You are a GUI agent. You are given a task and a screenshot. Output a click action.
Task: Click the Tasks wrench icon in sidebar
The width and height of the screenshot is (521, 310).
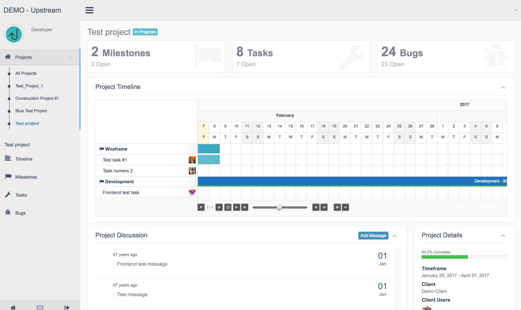(x=8, y=195)
